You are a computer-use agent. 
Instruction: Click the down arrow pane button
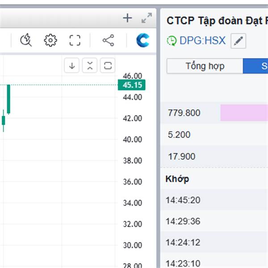[72, 66]
